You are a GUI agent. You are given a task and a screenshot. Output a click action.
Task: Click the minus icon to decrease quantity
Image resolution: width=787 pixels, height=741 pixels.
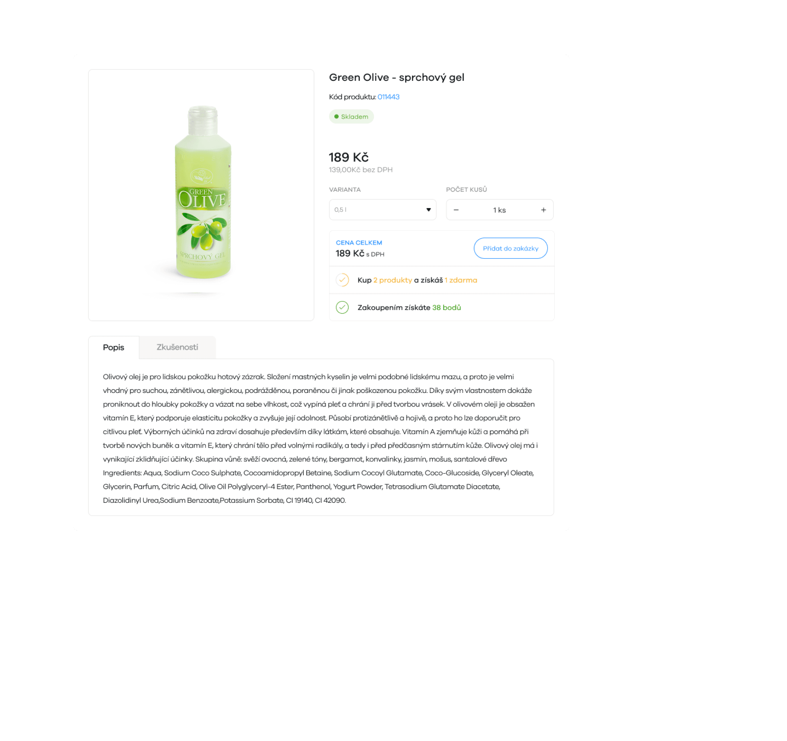(456, 210)
